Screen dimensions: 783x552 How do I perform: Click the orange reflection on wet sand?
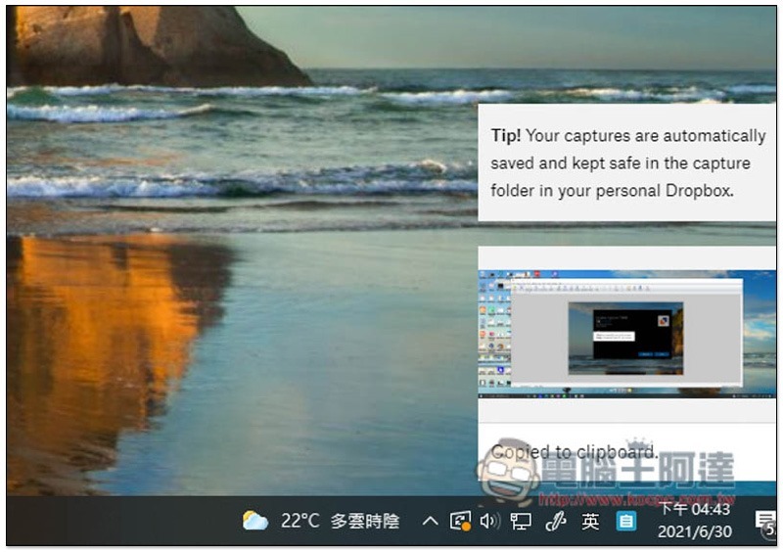click(98, 333)
